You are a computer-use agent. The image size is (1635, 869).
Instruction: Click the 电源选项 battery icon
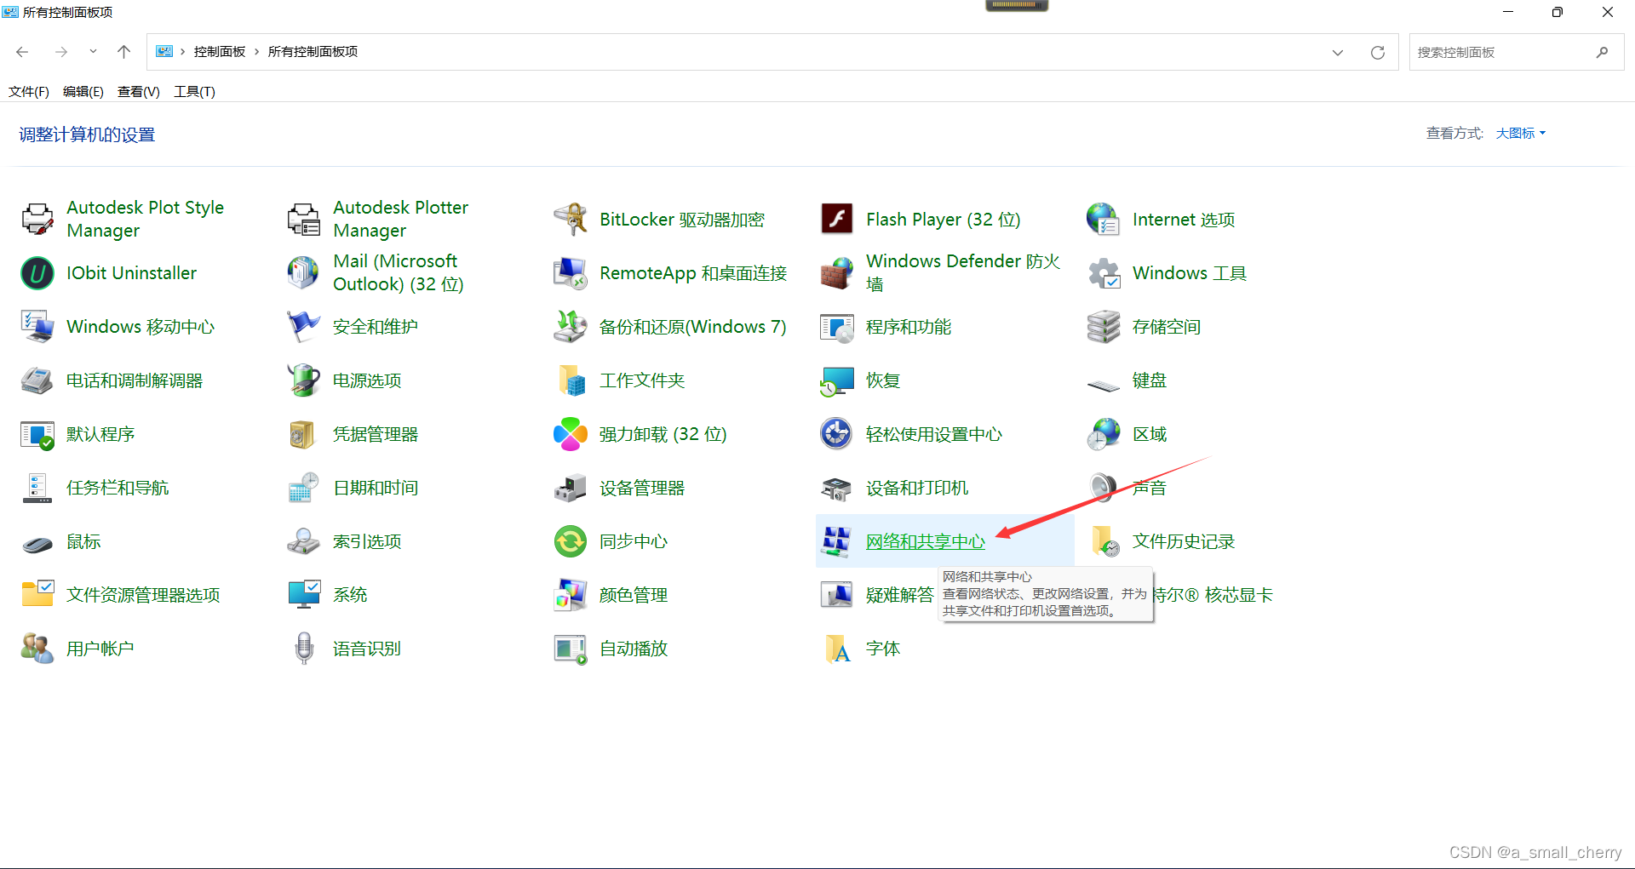pyautogui.click(x=304, y=380)
